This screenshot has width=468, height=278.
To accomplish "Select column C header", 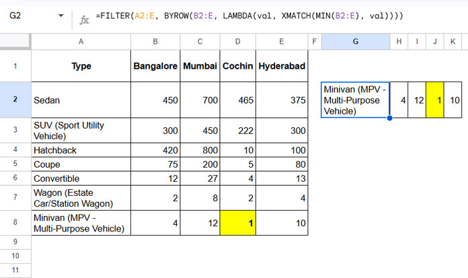I will (200, 42).
